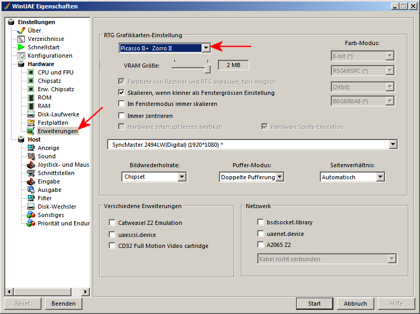This screenshot has width=420, height=314.
Task: Enable Im Fenstermodus immer skalieren
Action: click(x=121, y=103)
